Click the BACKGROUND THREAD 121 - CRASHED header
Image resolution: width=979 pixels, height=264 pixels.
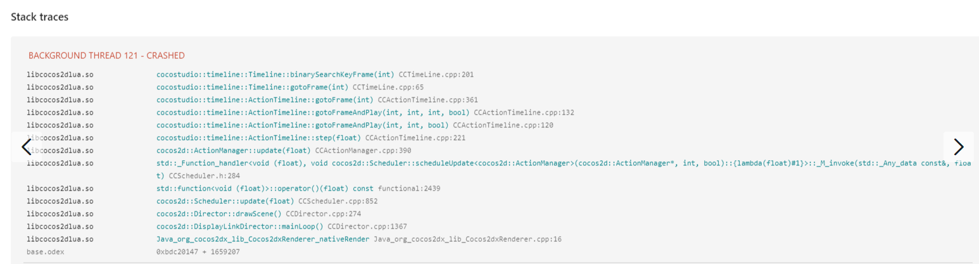tap(106, 56)
